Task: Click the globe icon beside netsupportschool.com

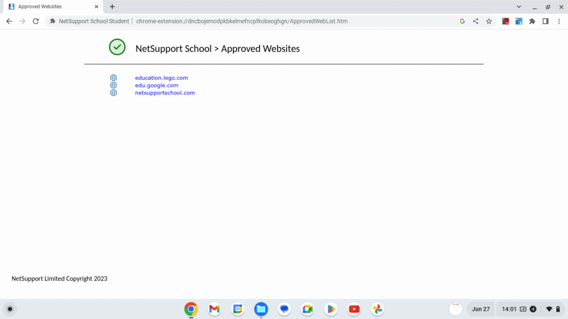Action: [x=113, y=92]
